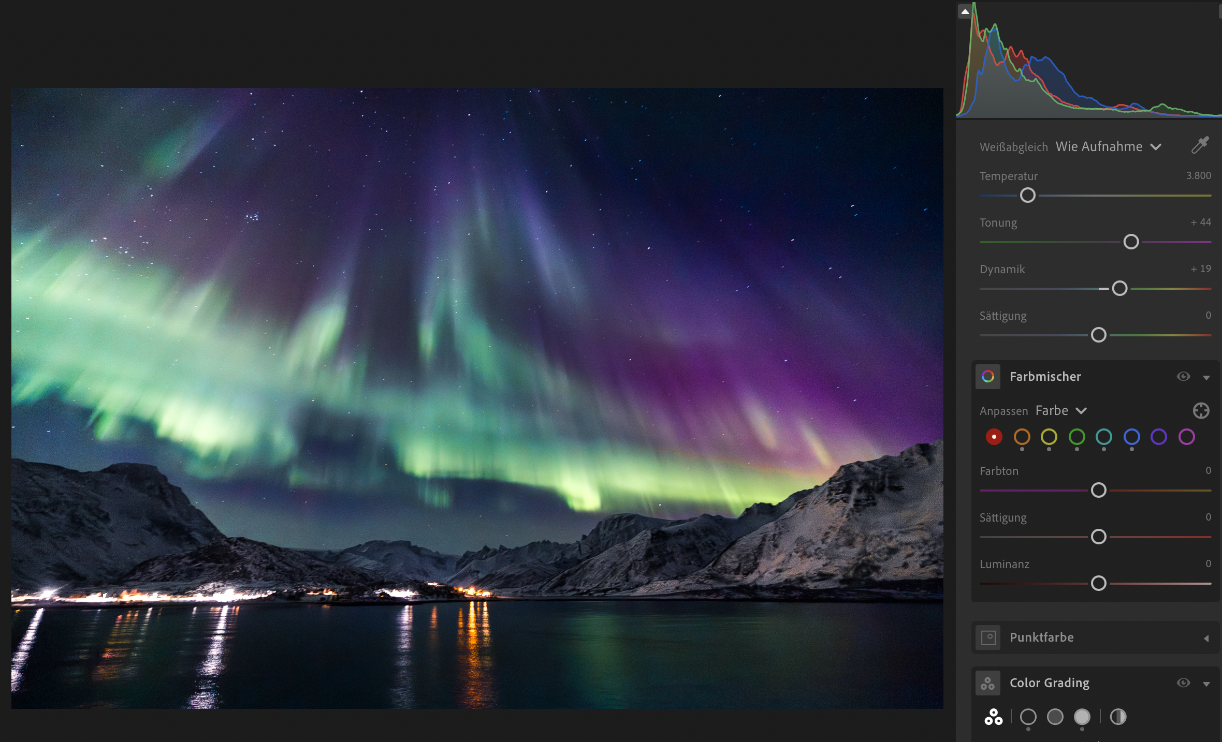Screen dimensions: 1222x742
Task: Click on the aurora photo preview
Action: 476,398
